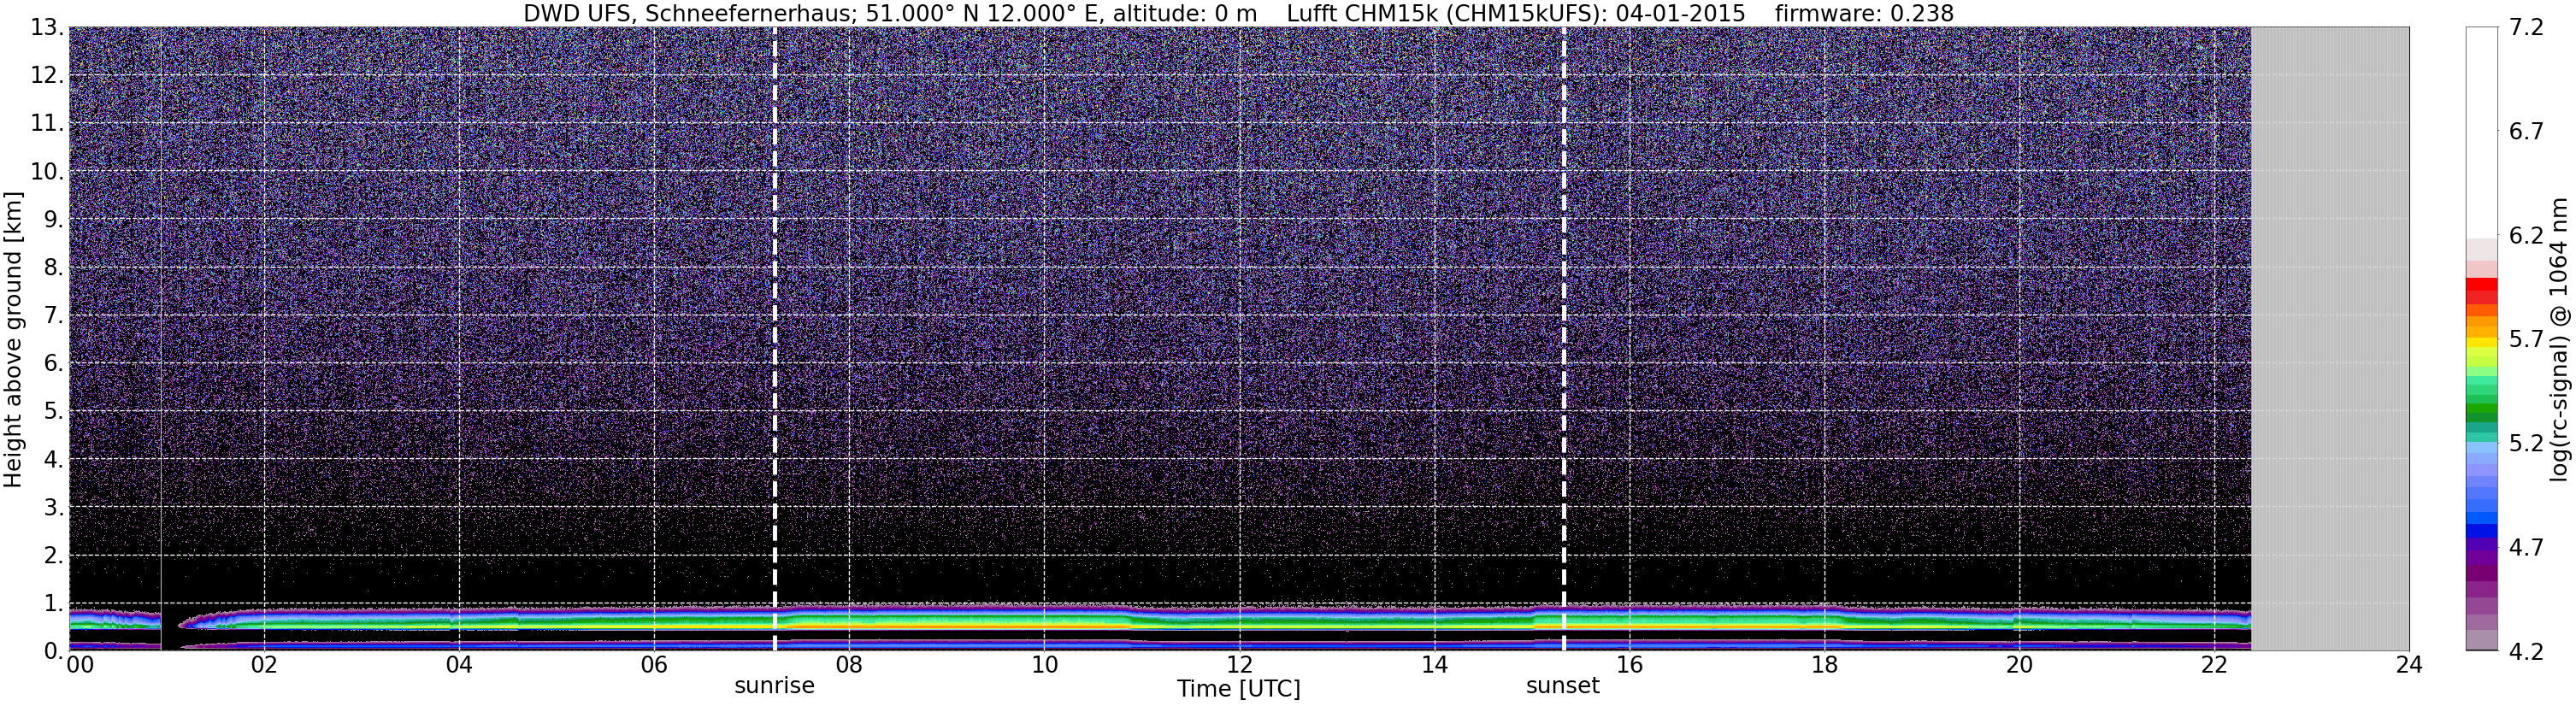2576x706 pixels.
Task: Select the 7.2 colorbar tick label
Action: click(x=2527, y=28)
